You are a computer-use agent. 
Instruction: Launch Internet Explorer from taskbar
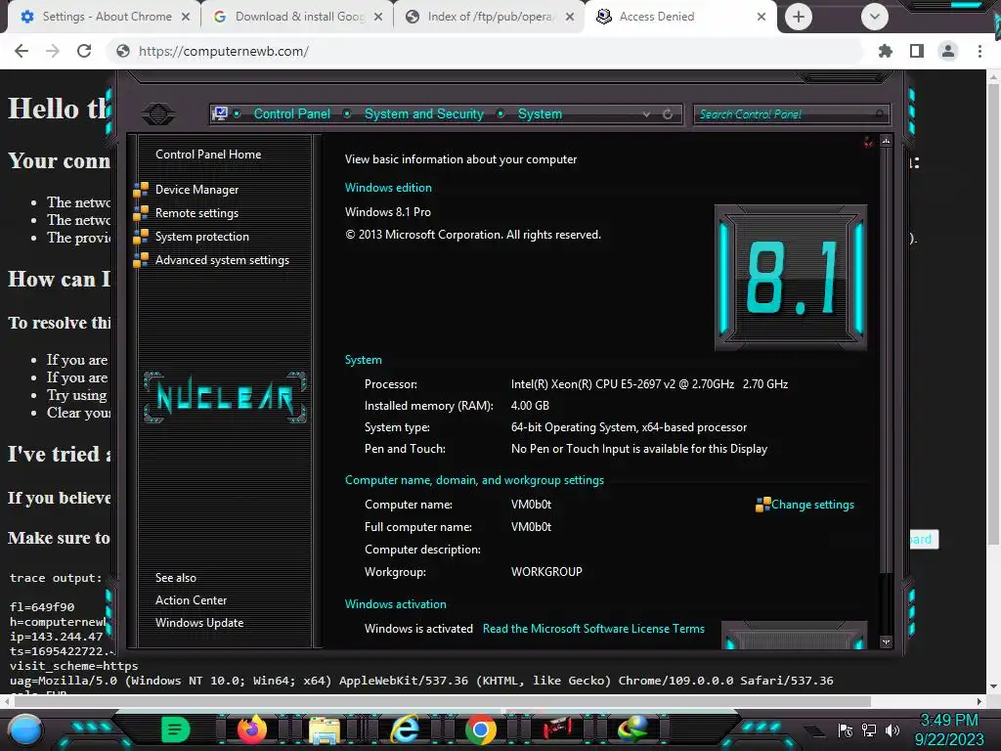(x=404, y=729)
